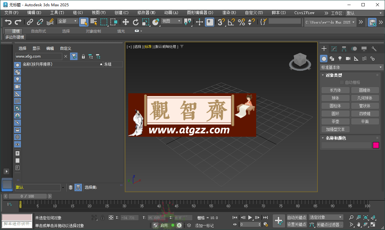The height and width of the screenshot is (230, 385).
Task: Select the Lights category icon
Action: tap(340, 59)
